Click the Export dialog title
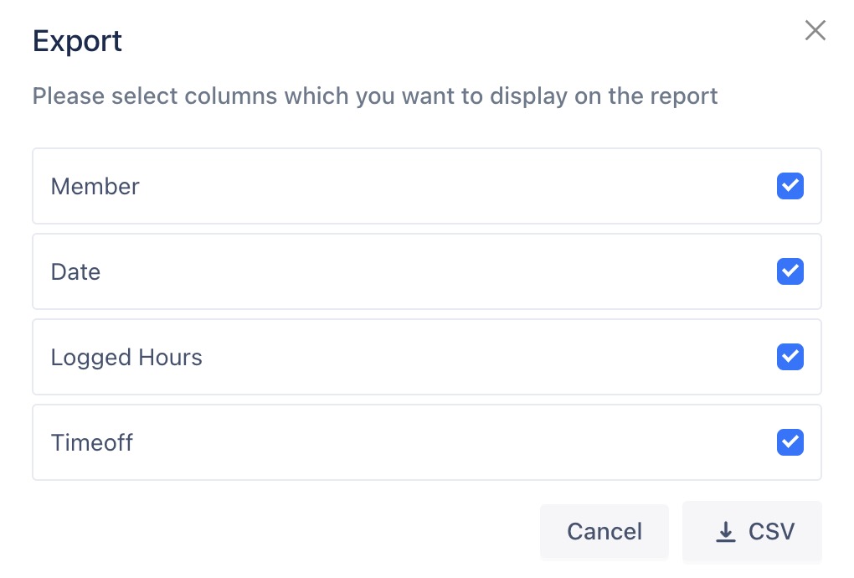This screenshot has width=854, height=578. pos(77,41)
